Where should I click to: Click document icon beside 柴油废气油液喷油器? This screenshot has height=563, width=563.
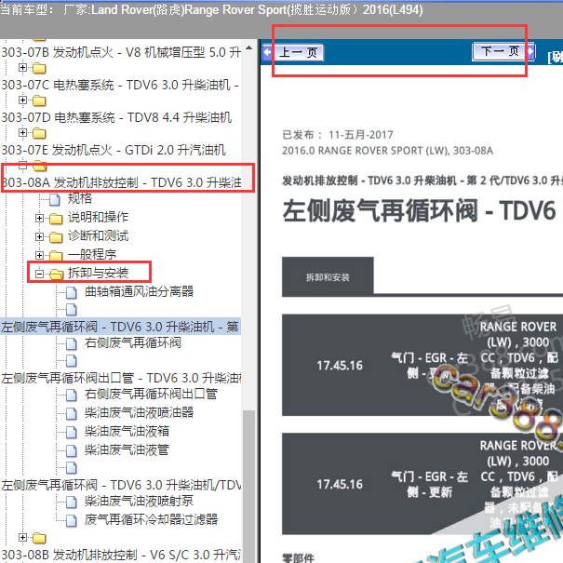click(x=72, y=413)
